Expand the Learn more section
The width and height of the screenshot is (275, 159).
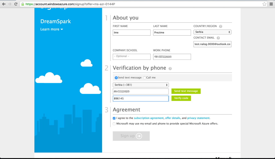(x=51, y=29)
